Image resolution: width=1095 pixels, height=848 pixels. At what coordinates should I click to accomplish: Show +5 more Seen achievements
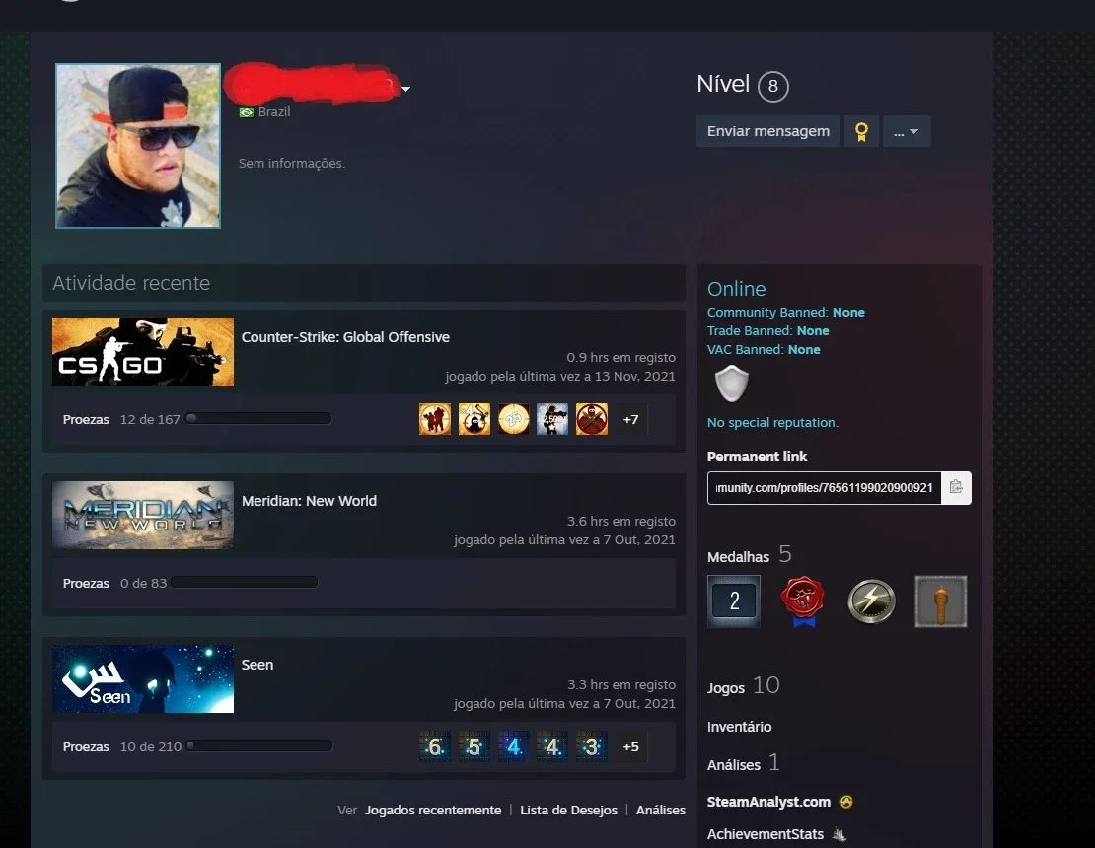pyautogui.click(x=630, y=746)
